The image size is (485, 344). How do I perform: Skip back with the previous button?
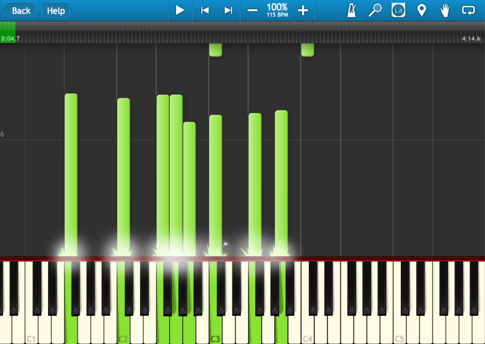coord(205,10)
